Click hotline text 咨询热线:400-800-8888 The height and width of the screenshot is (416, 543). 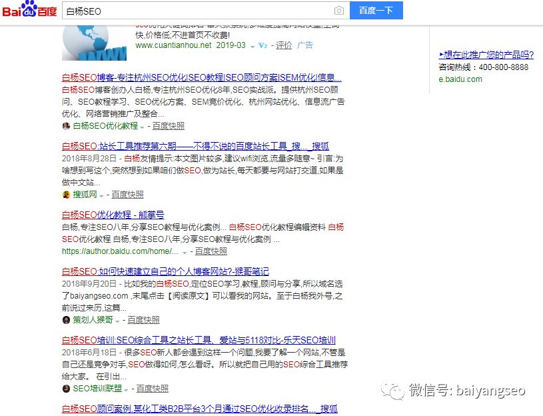[484, 67]
